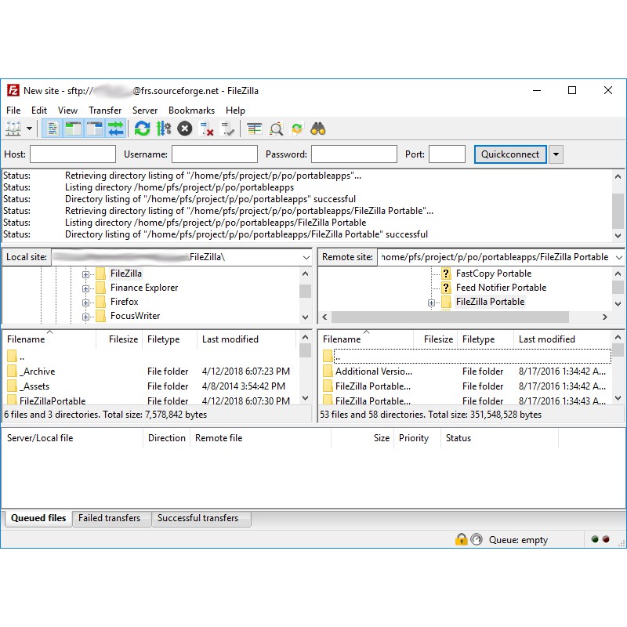Toggle the local directory tree view
Image resolution: width=627 pixels, height=627 pixels.
[x=74, y=129]
